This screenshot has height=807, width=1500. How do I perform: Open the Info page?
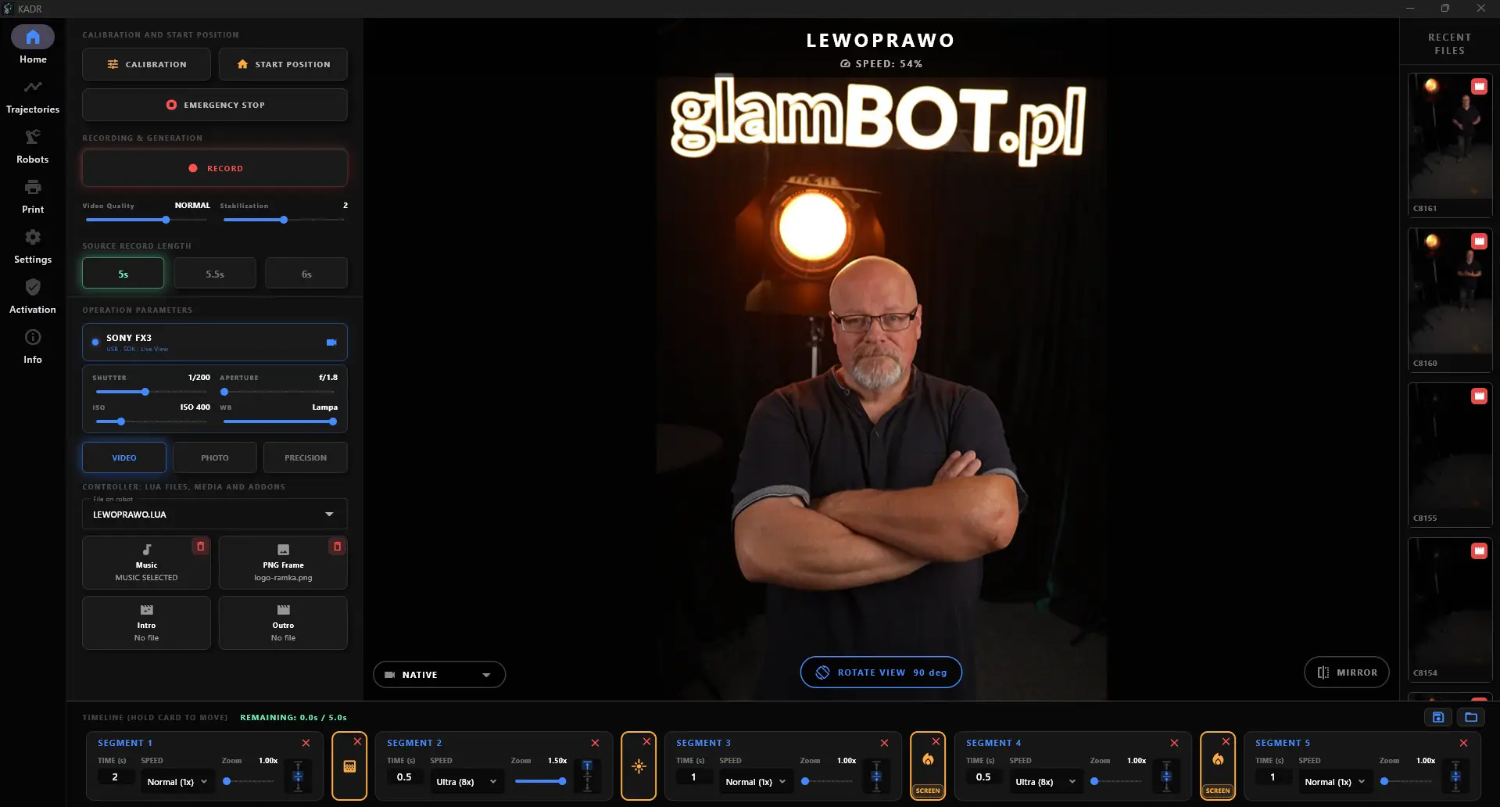tap(33, 347)
